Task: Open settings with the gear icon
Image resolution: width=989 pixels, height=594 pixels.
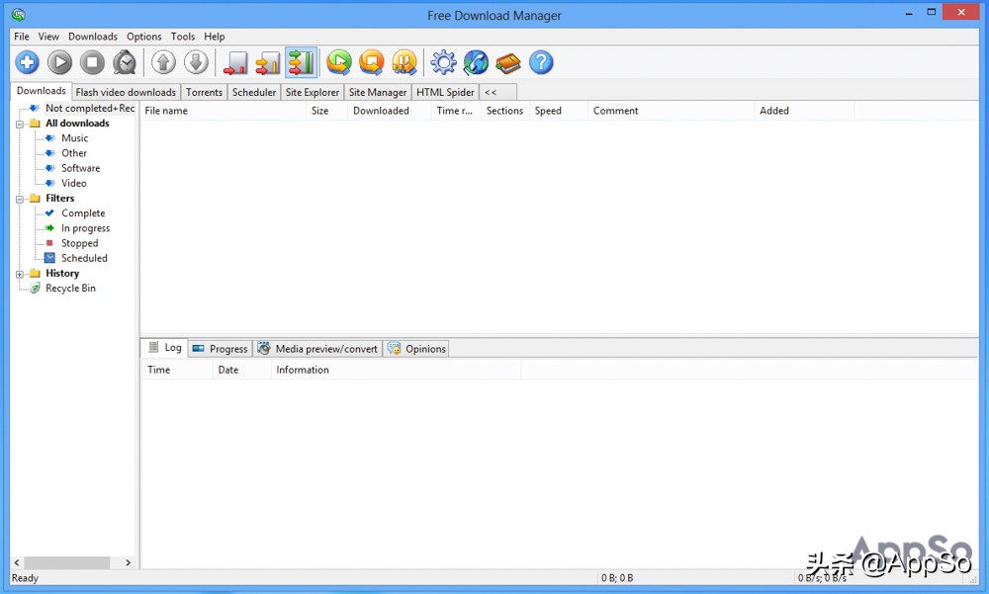Action: coord(444,62)
